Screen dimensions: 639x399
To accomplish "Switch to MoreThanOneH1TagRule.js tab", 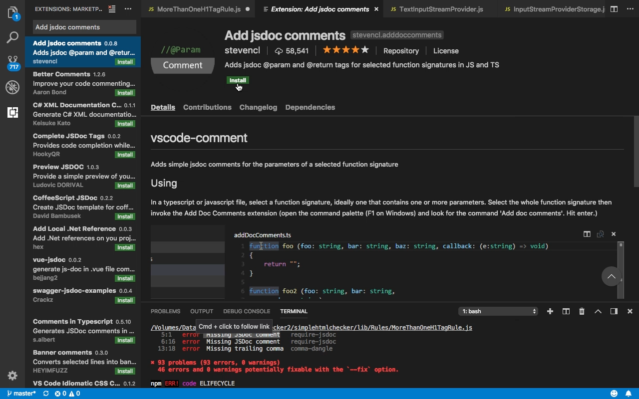I will coord(199,9).
